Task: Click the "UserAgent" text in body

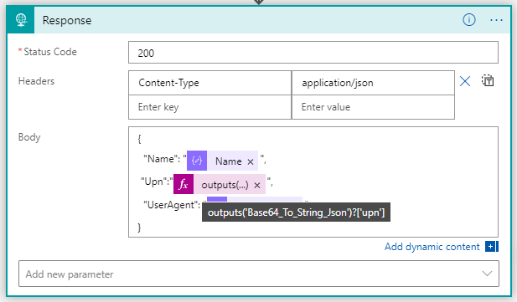Action: [172, 205]
